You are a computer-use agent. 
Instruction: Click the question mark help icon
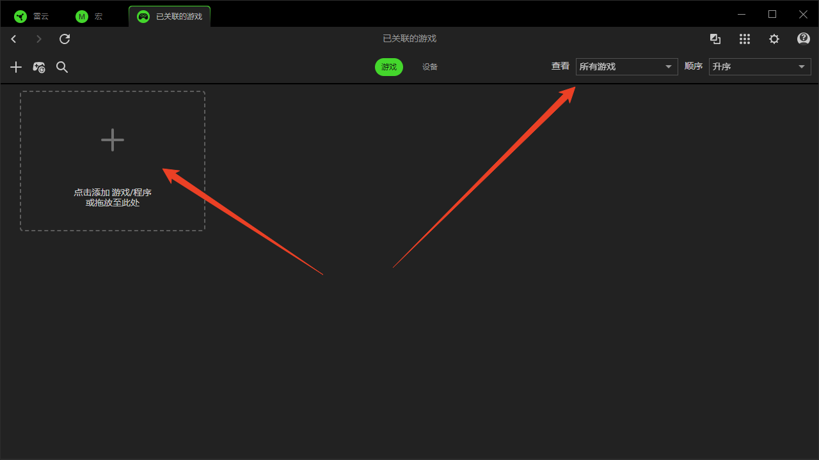804,39
